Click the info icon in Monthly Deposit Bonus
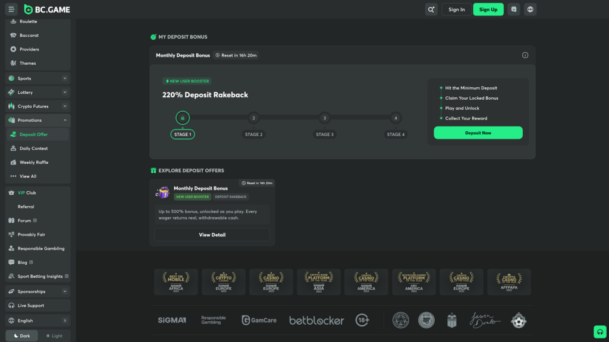This screenshot has height=342, width=609. [525, 55]
